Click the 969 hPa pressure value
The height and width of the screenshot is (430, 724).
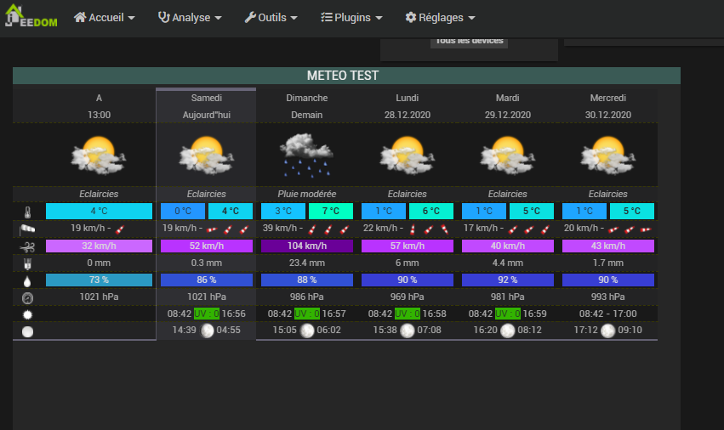click(408, 297)
